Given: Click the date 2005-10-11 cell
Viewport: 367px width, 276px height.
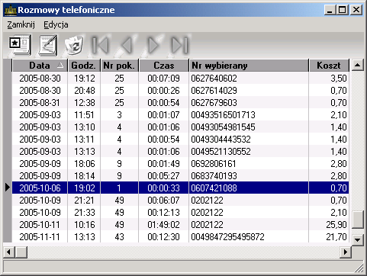Looking at the screenshot, I should pos(40,224).
